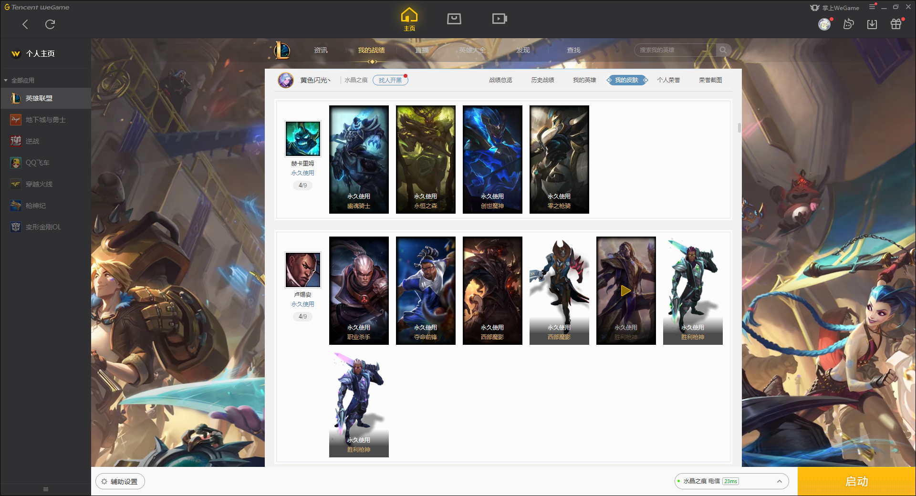This screenshot has height=496, width=916.
Task: Open the 主页 home tab icon
Action: click(409, 20)
